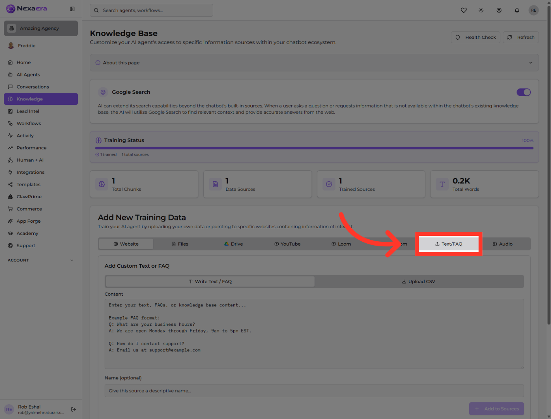Click Freddie agent avatar
Screen dimensions: 551x419
[11, 46]
